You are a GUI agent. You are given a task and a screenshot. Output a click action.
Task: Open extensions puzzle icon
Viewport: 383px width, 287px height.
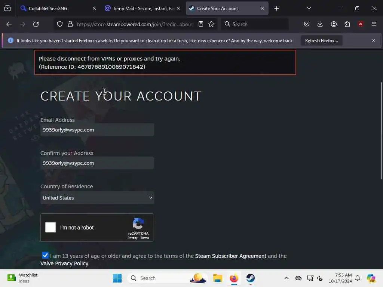pos(347,24)
